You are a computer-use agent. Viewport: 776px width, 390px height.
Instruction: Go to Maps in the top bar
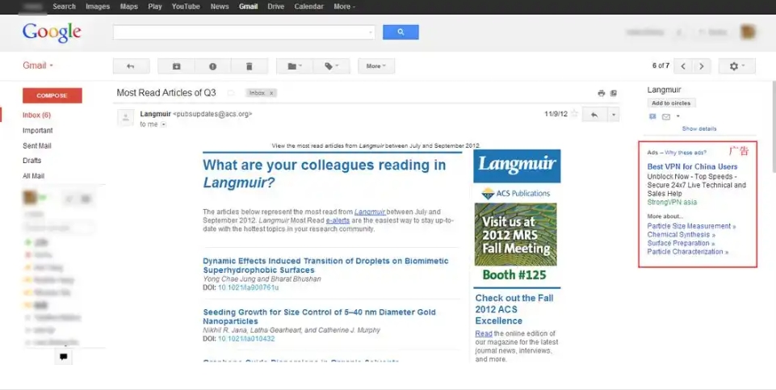tap(129, 6)
